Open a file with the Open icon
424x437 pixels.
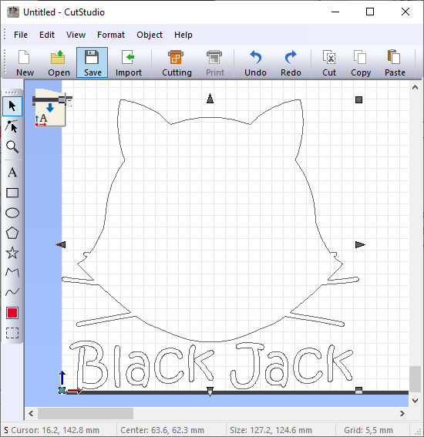tap(59, 62)
